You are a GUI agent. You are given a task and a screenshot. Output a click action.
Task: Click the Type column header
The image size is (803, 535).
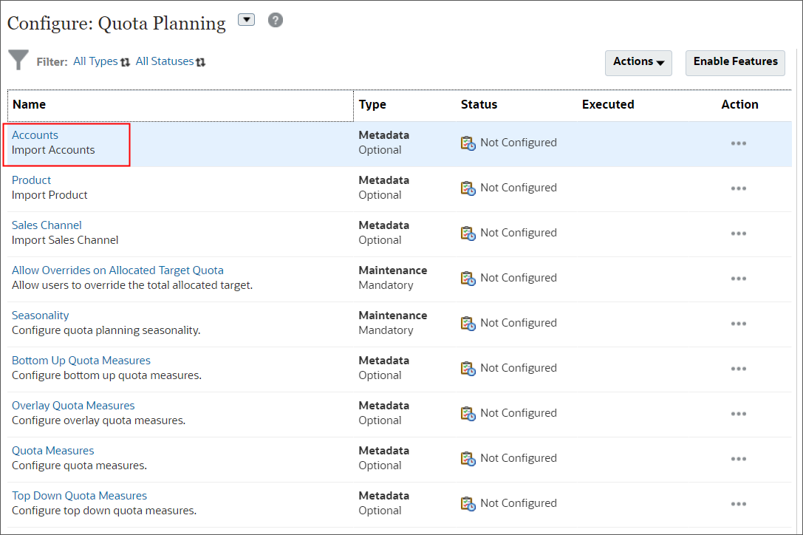coord(372,104)
